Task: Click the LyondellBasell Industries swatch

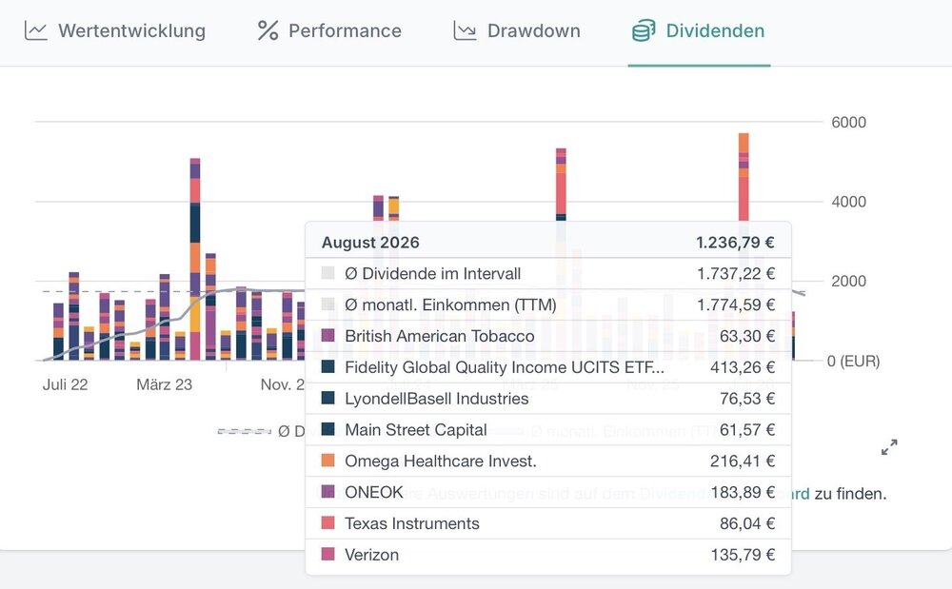Action: tap(327, 398)
